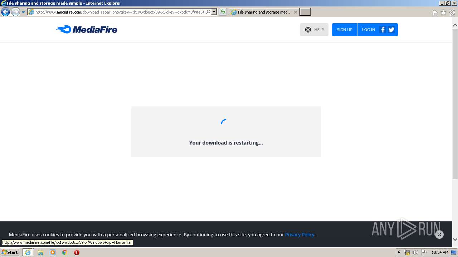Open Google Chrome from the taskbar
The image size is (458, 257).
click(x=65, y=252)
